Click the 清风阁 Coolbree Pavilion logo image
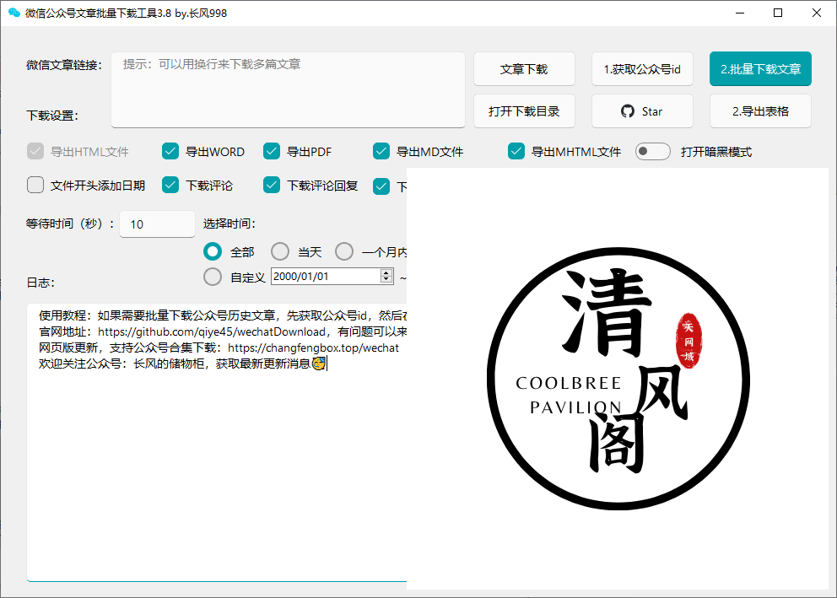The width and height of the screenshot is (837, 598). (x=618, y=379)
